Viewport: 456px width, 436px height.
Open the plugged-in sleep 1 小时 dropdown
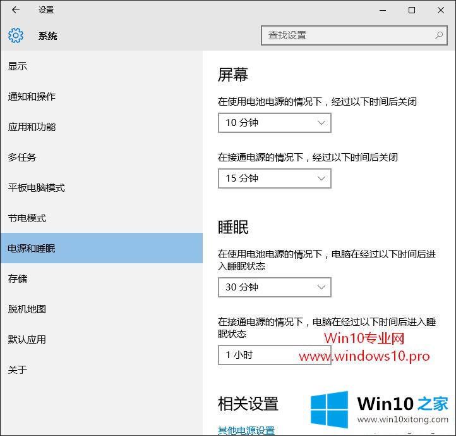(x=274, y=355)
